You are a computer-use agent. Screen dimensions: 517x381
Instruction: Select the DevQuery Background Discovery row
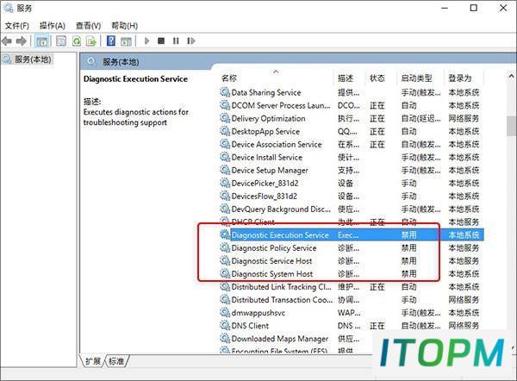[351, 209]
